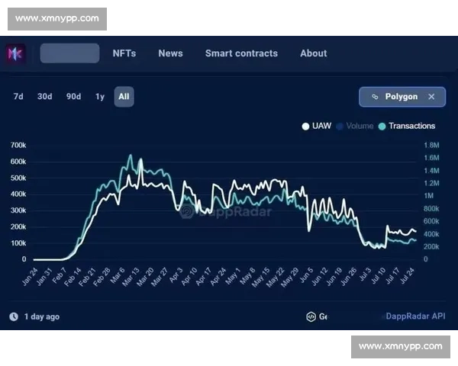
Task: Toggle Transactions series in legend
Action: (x=411, y=127)
